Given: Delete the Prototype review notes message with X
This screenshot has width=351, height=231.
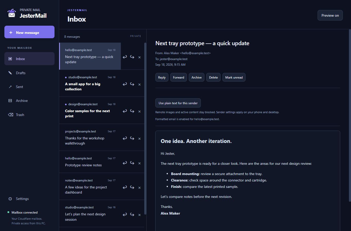Looking at the screenshot, I should point(139,163).
